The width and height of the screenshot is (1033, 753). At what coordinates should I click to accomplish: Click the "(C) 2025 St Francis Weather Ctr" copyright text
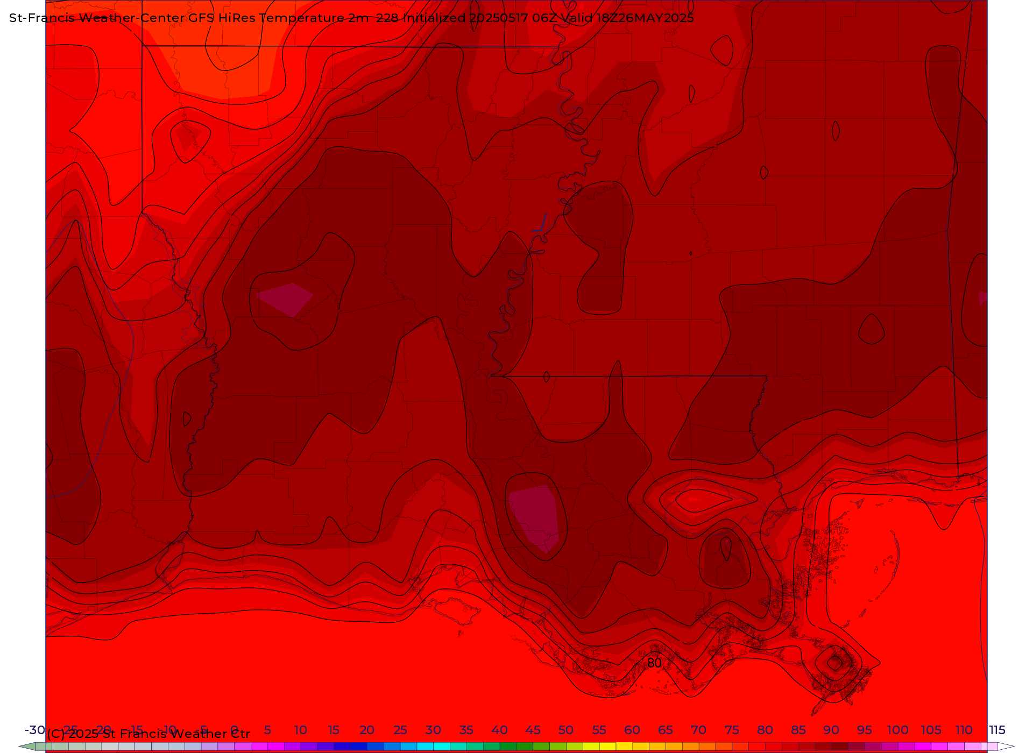(x=148, y=734)
